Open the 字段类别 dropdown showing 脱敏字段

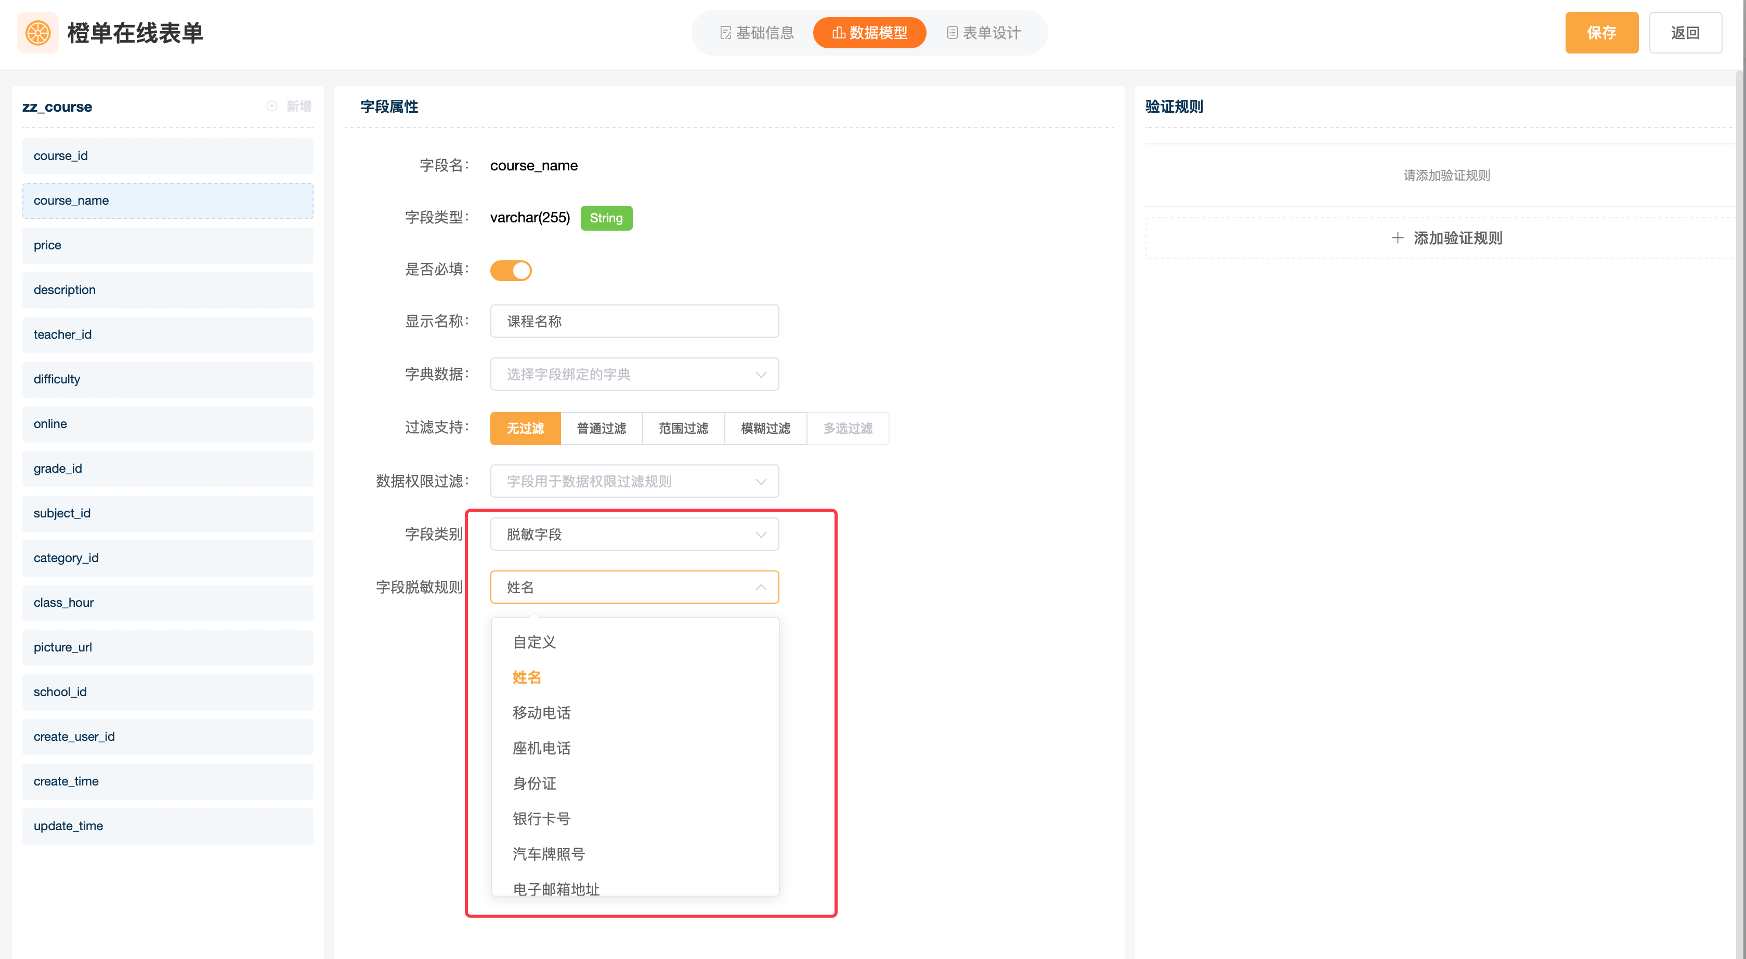coord(634,535)
